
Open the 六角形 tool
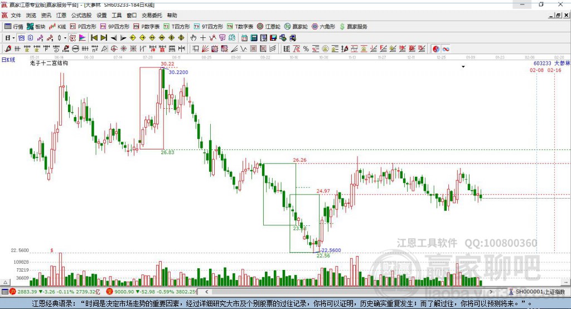323,27
